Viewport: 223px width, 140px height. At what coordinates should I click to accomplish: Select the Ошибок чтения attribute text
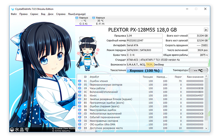99,81
